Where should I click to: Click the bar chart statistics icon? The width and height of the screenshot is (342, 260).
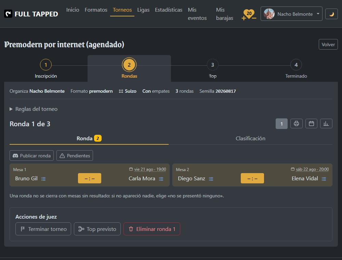point(326,124)
